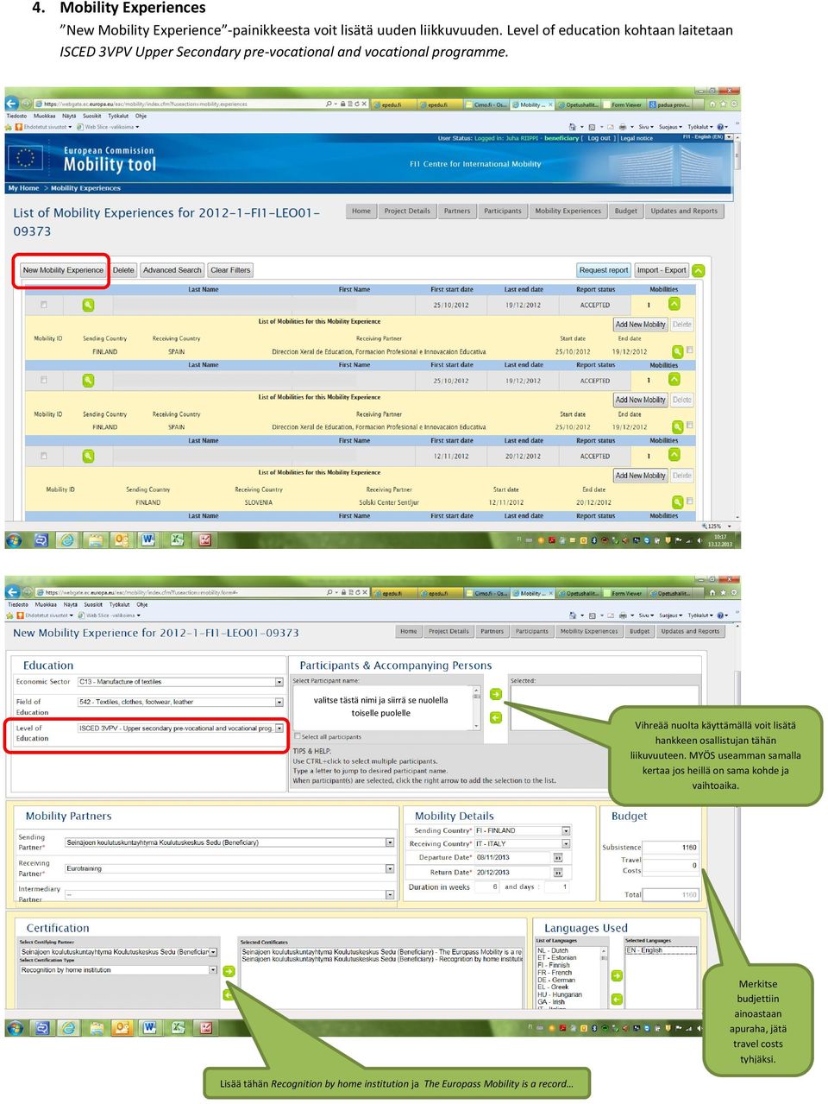
Task: Open Word on the New Mobility Experience taskbar
Action: [x=148, y=1028]
